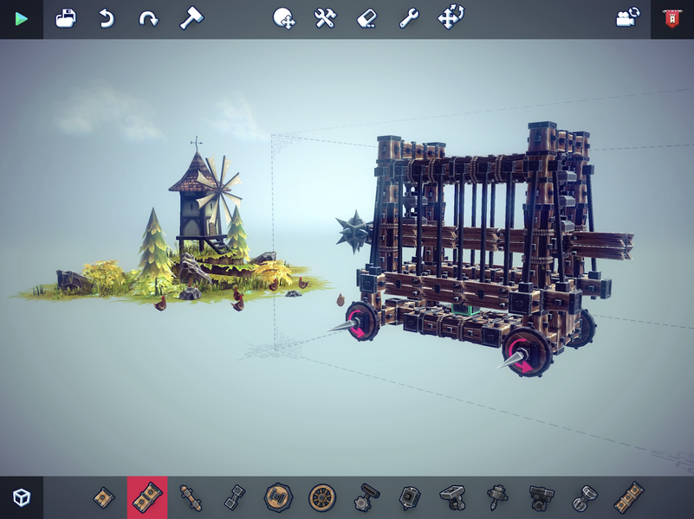Click the red level insignia shield
Image resolution: width=694 pixels, height=519 pixels.
671,17
